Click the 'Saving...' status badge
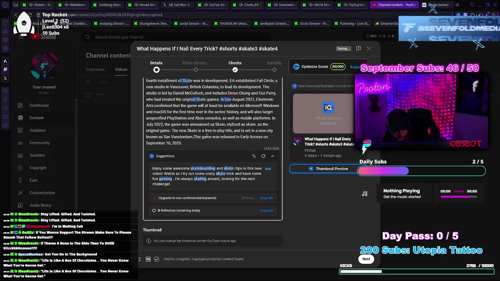500x281 pixels. [343, 49]
